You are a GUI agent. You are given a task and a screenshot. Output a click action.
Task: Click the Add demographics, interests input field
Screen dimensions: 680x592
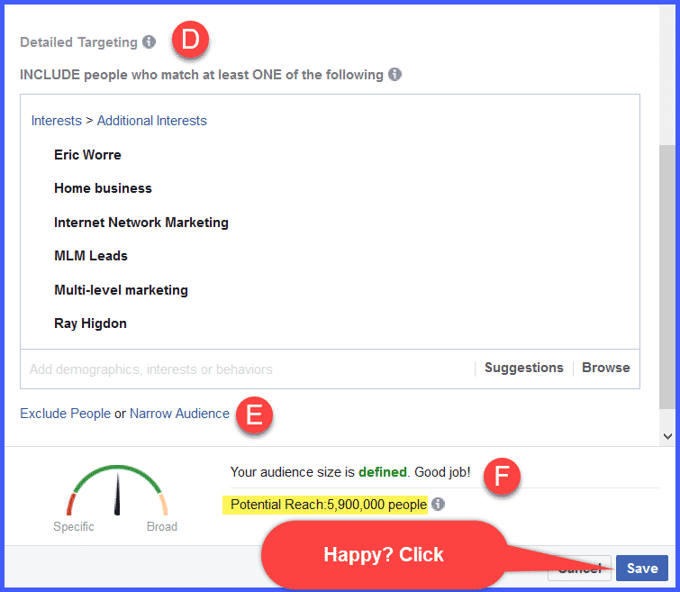click(243, 369)
